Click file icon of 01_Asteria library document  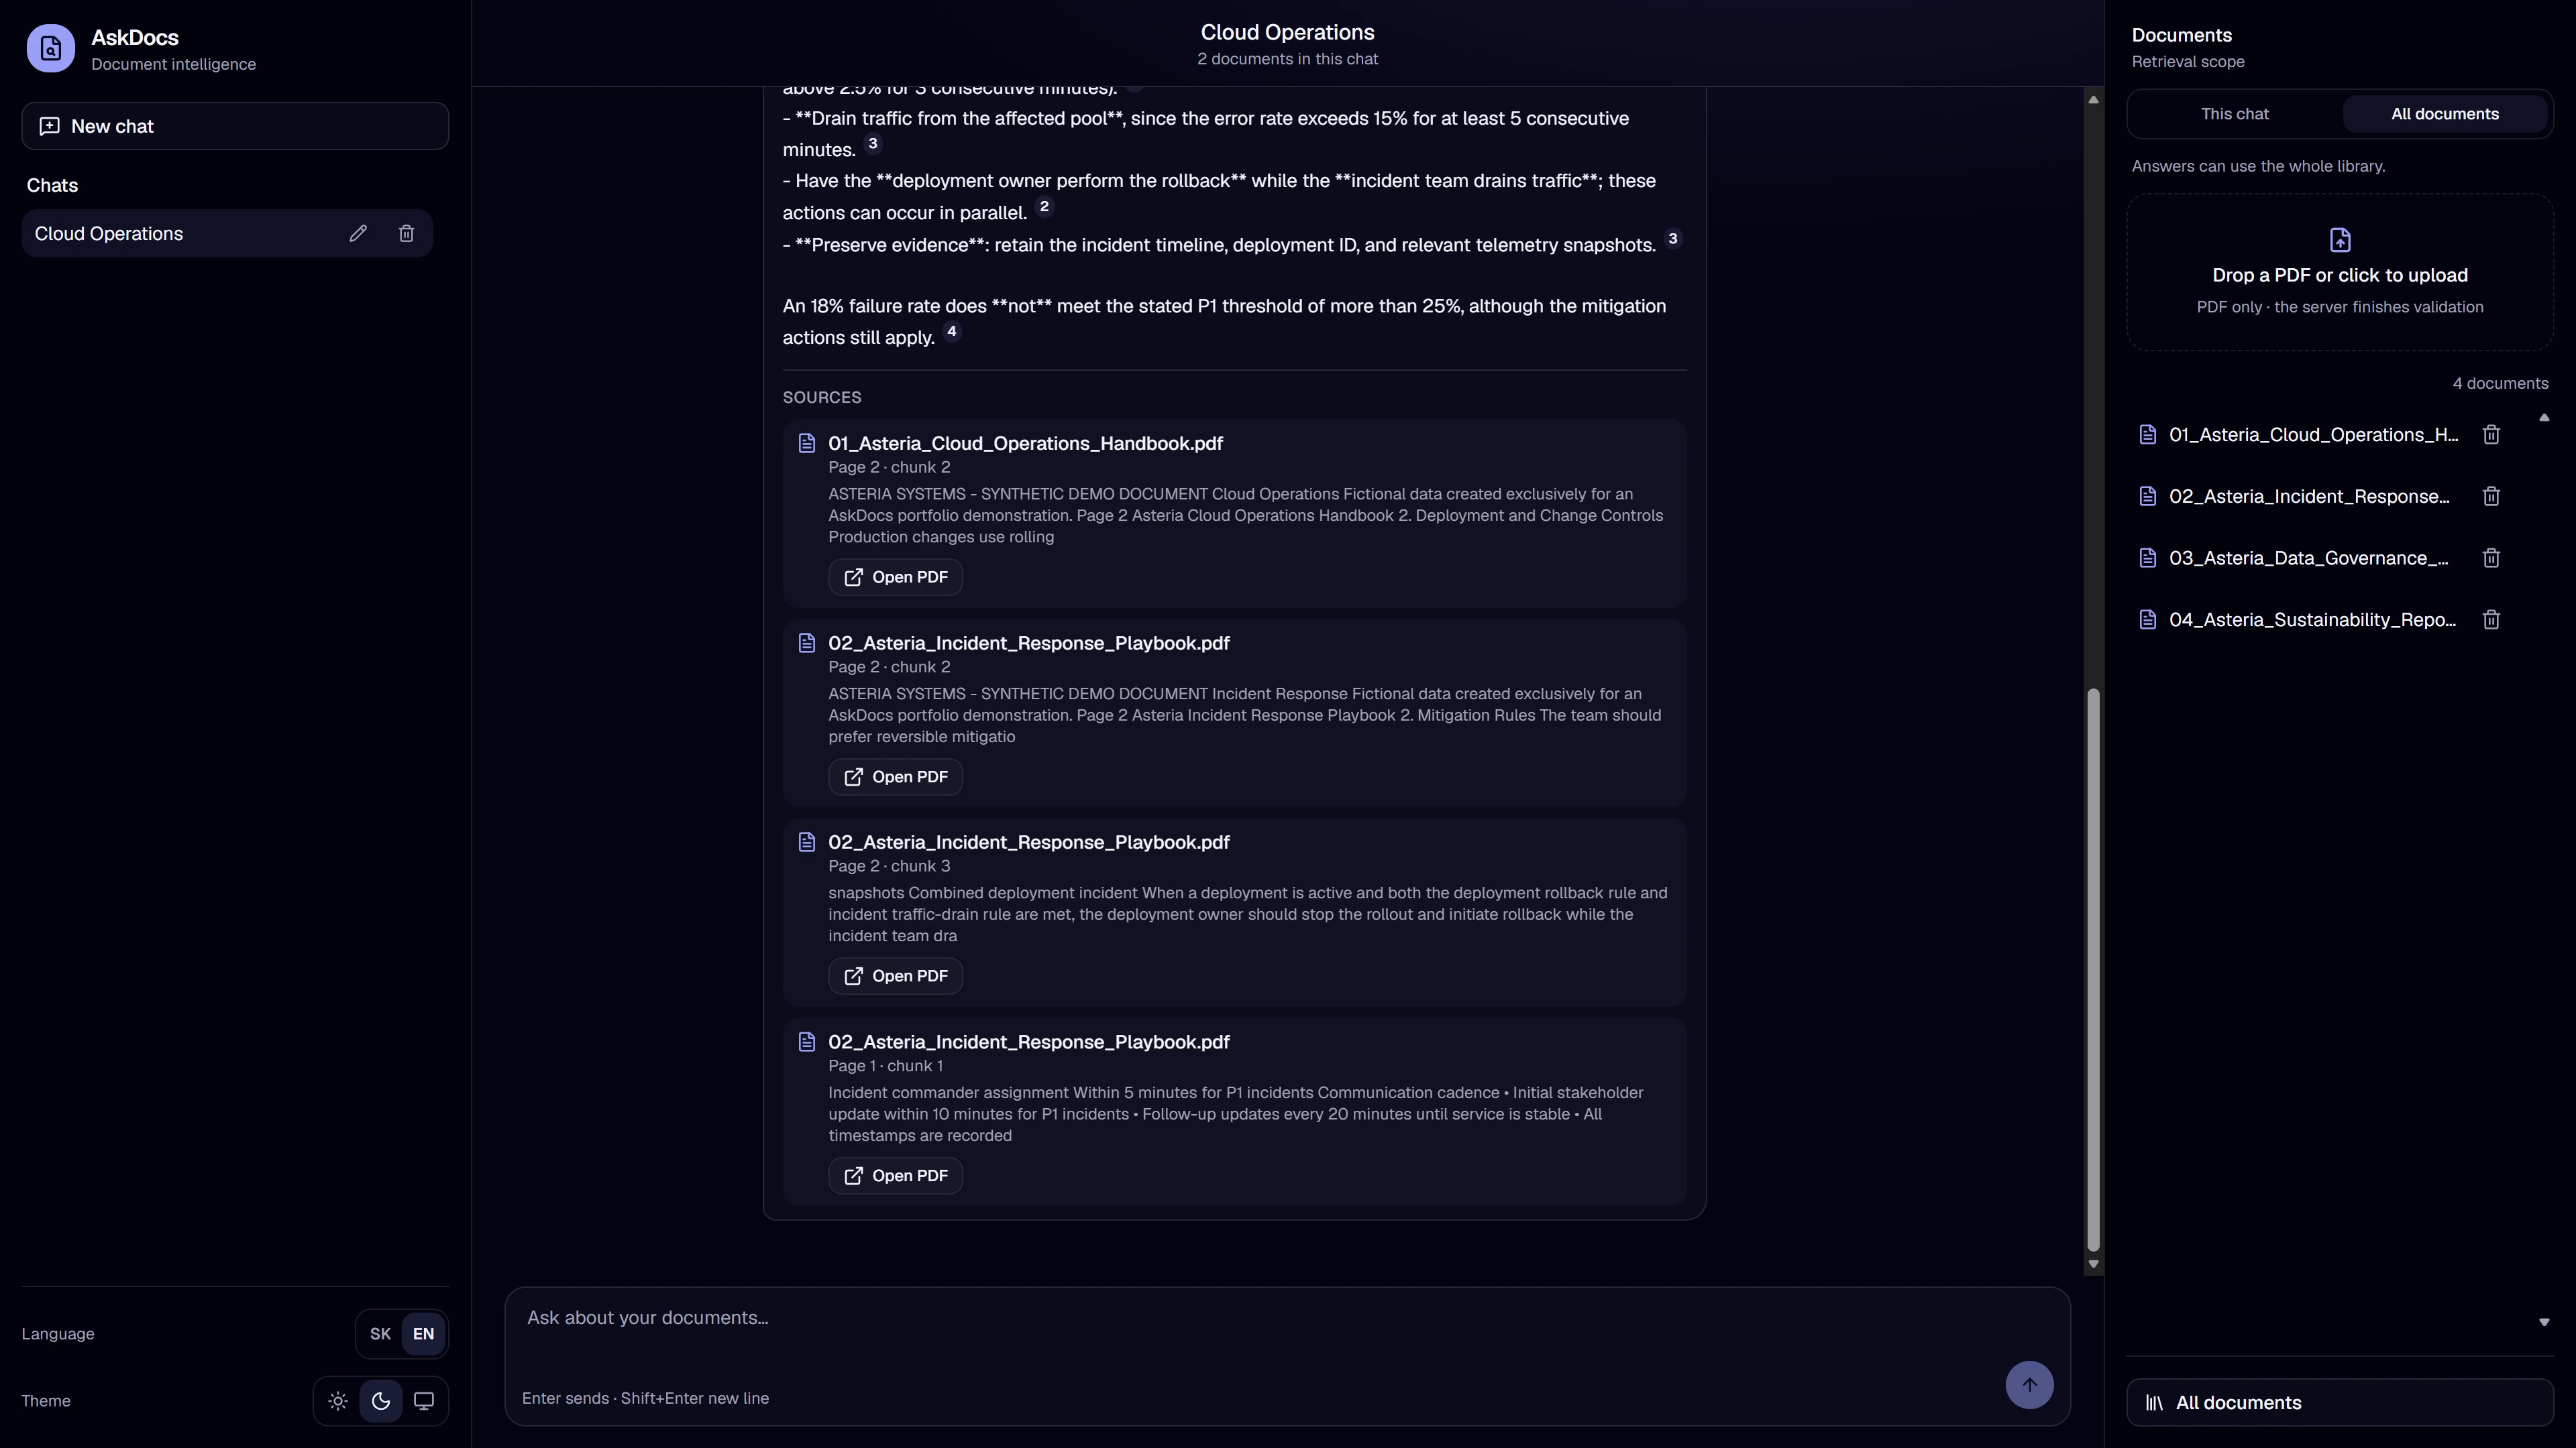pos(2147,434)
